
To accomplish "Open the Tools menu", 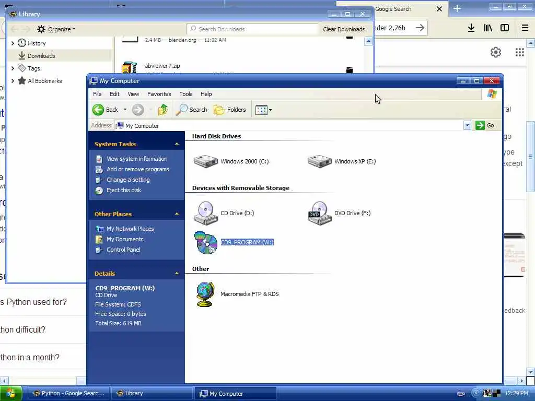I will coord(185,94).
